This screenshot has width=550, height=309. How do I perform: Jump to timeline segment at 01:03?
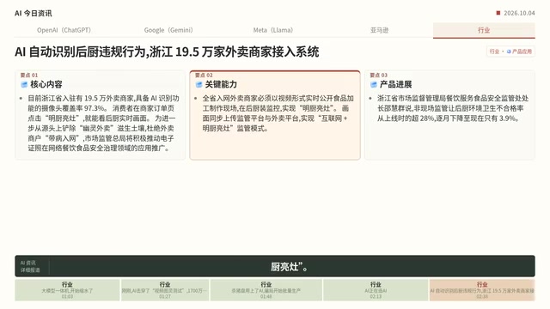pos(67,290)
